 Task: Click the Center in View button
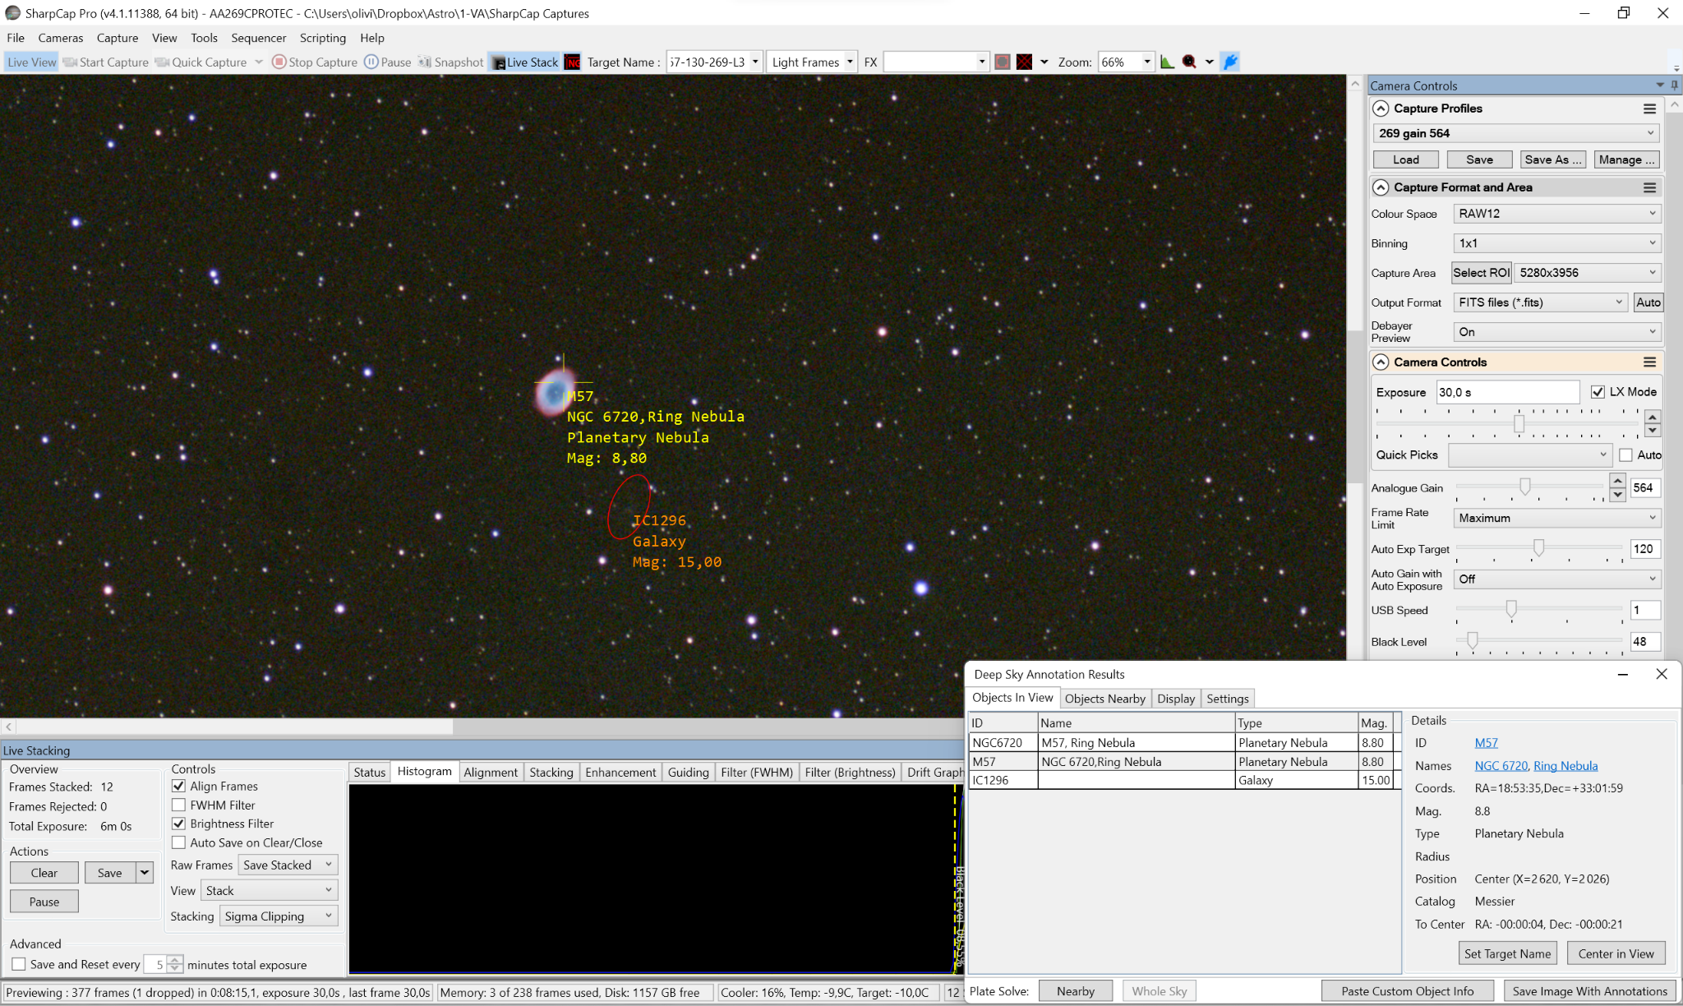click(1616, 953)
